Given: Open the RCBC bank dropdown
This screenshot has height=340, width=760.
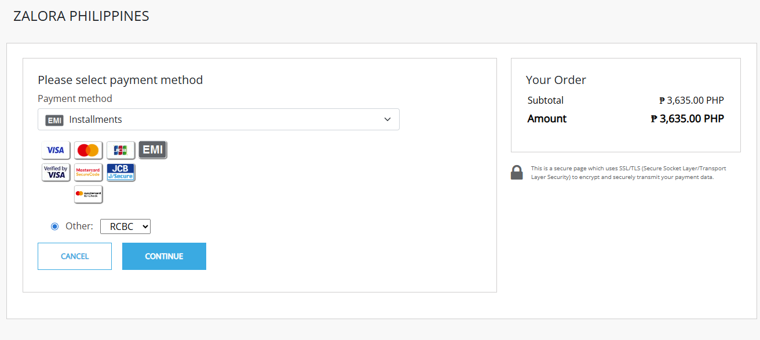Looking at the screenshot, I should (x=125, y=226).
